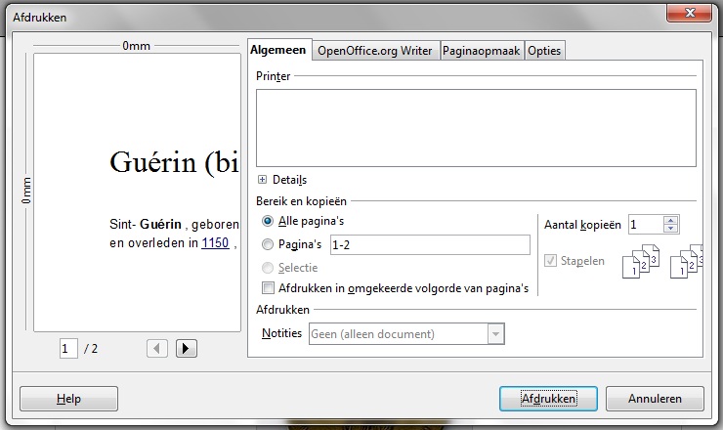The height and width of the screenshot is (430, 723).
Task: Decrease the Aantal kopieën value
Action: tap(670, 230)
